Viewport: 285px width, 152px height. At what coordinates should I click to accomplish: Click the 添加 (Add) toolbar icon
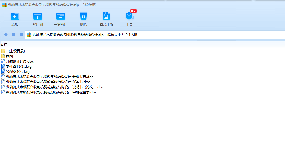coord(15,16)
